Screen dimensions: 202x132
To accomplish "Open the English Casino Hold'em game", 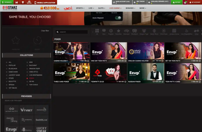I will click(x=146, y=52).
